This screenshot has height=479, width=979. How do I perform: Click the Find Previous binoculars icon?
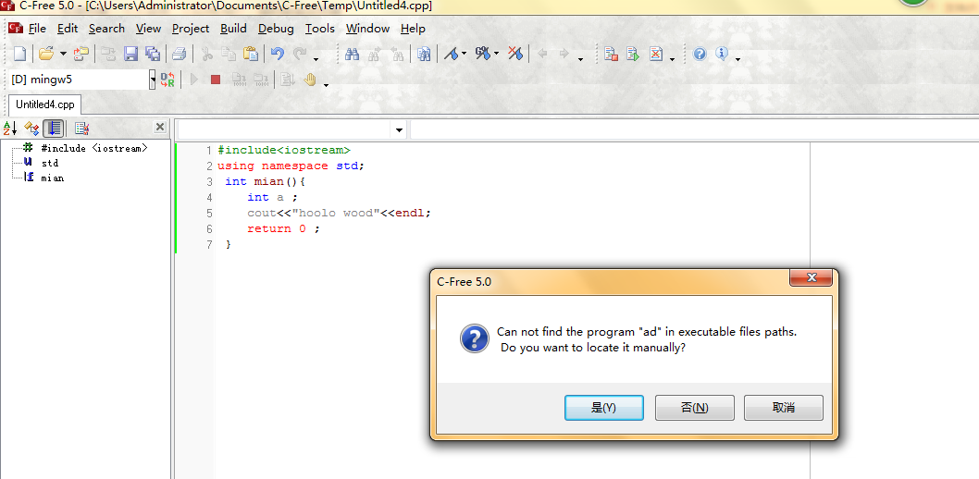[x=397, y=54]
